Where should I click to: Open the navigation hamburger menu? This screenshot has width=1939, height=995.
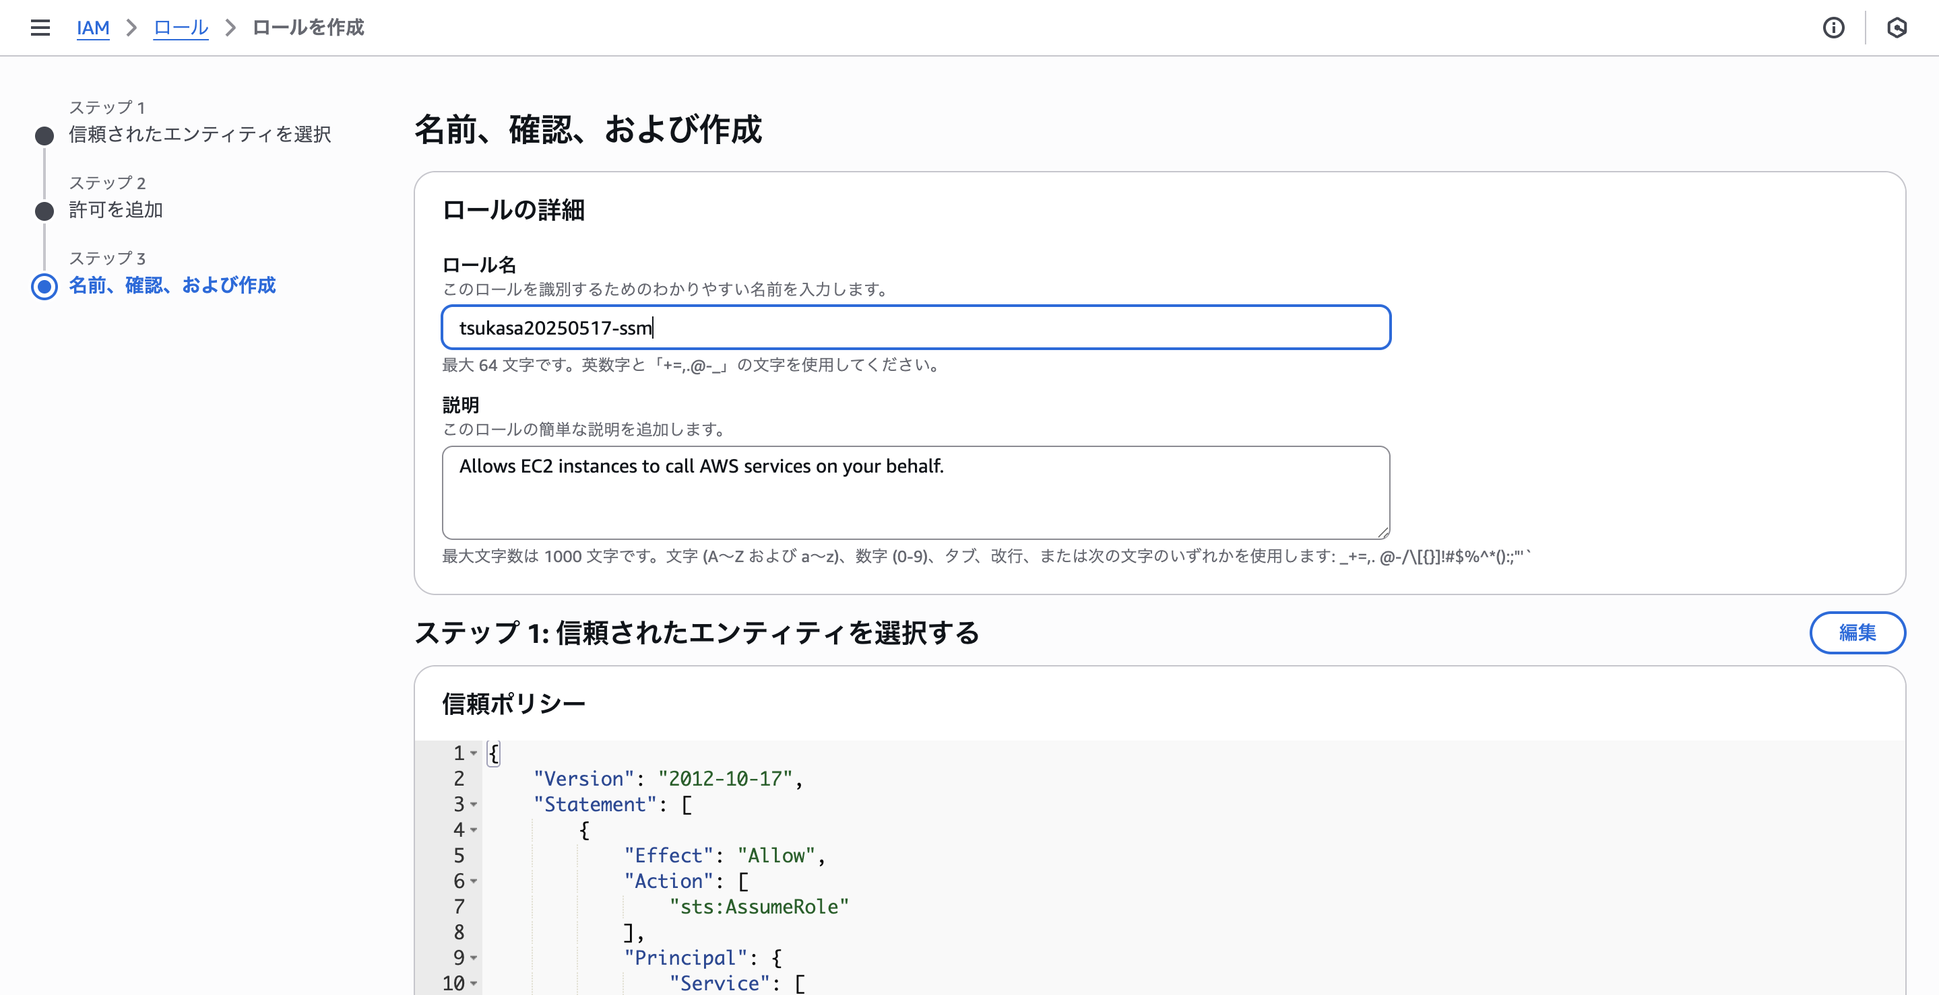(40, 27)
